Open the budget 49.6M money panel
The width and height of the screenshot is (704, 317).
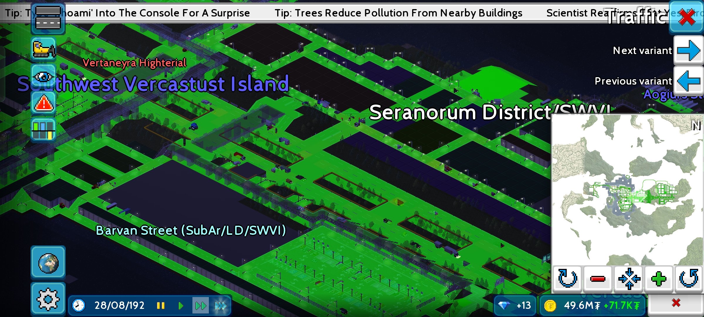592,306
